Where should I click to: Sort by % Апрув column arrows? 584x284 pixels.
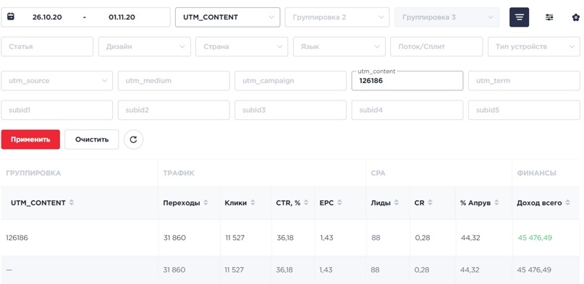point(497,203)
